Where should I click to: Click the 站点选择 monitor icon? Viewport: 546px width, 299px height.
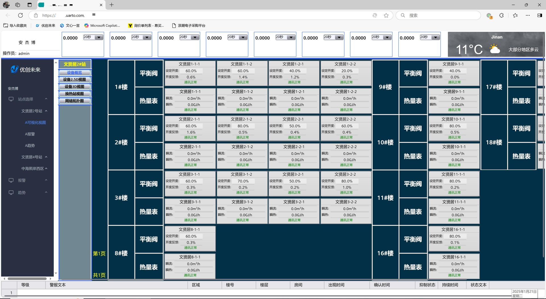11,99
